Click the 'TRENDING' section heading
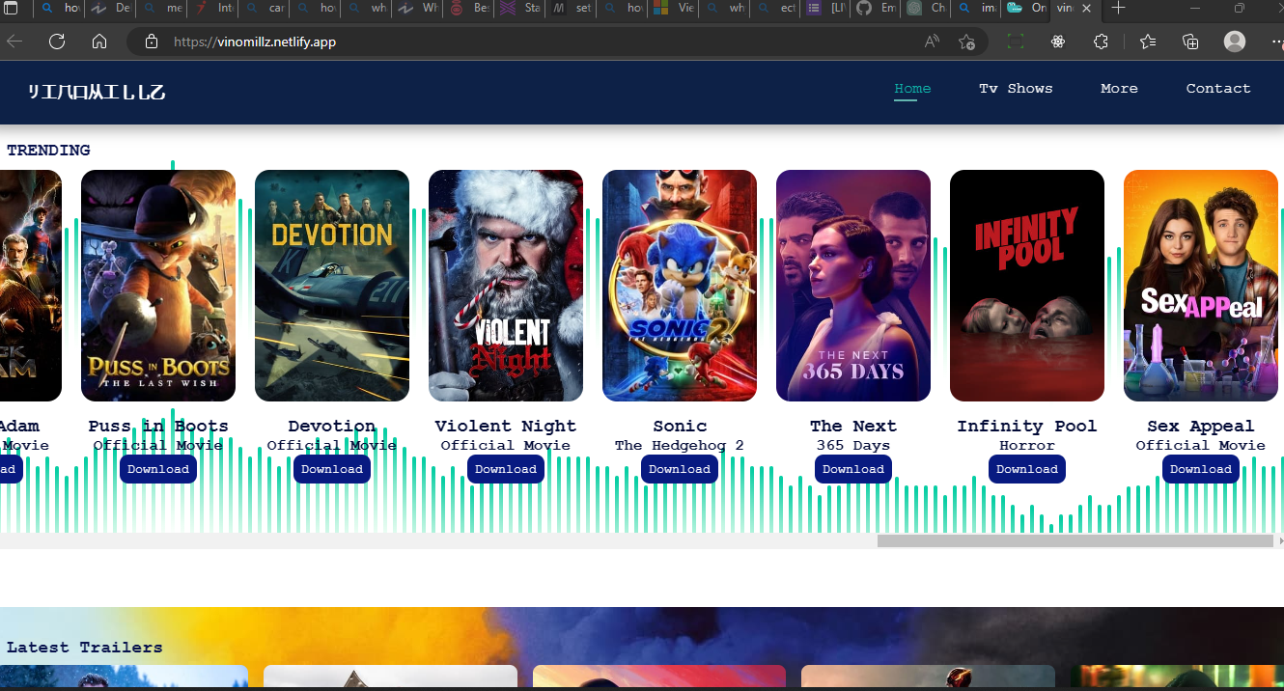The image size is (1284, 691). [x=48, y=151]
